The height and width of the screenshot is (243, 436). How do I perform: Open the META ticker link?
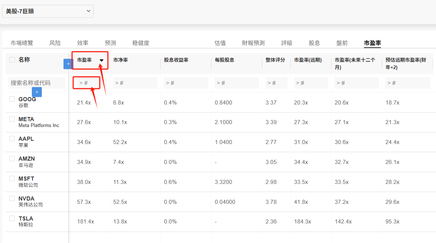click(x=26, y=119)
